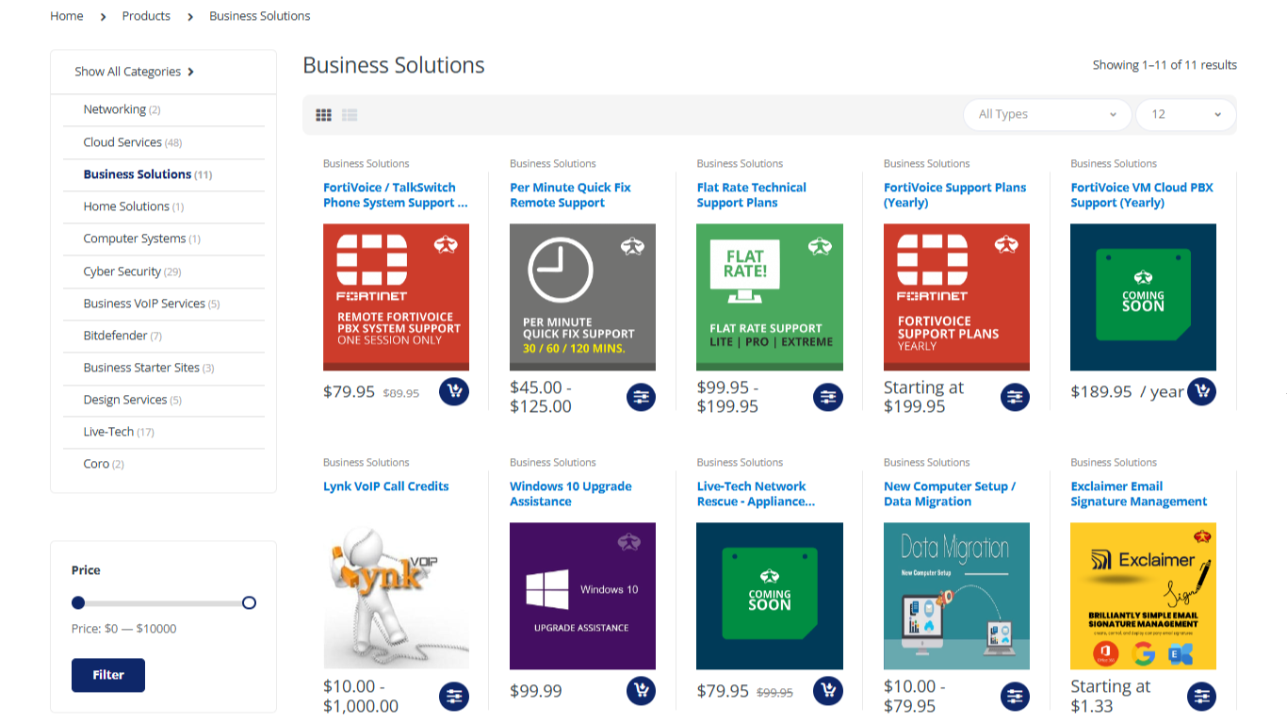Open the Live-Tech Network Rescue Coming Soon image
The width and height of the screenshot is (1287, 724).
[x=770, y=596]
